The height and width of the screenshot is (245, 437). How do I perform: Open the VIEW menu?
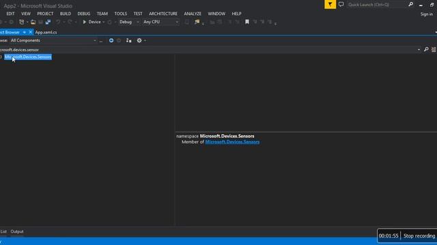[26, 14]
